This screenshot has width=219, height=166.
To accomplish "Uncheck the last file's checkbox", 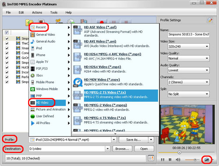I will 7,82.
